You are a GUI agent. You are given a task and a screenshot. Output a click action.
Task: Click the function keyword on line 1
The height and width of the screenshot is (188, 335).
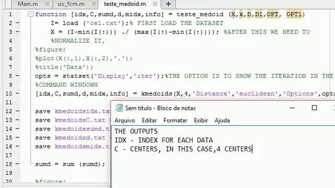51,14
